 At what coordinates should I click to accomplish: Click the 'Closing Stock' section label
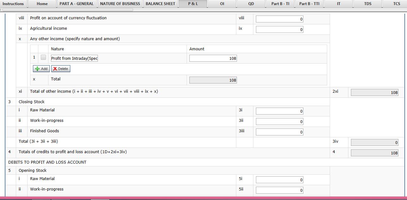[32, 102]
